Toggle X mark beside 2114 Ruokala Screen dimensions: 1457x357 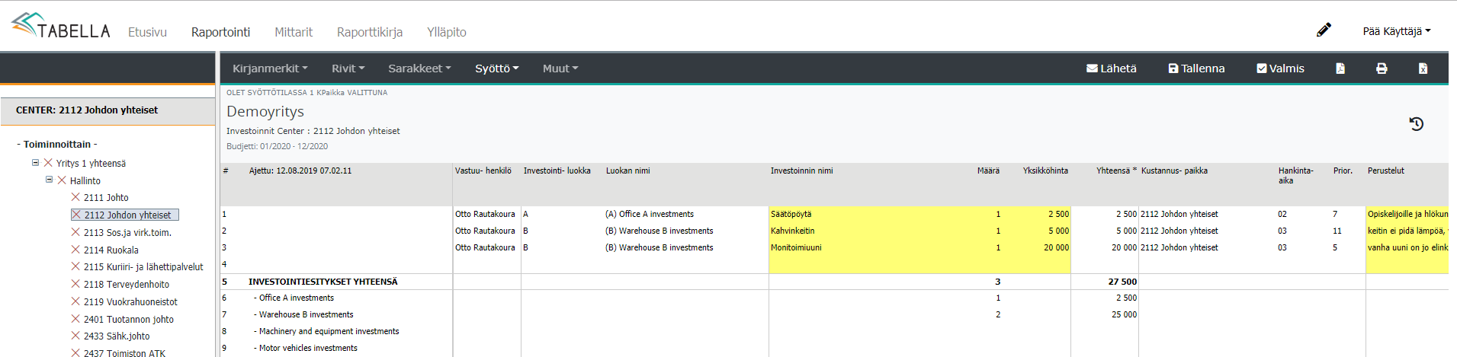point(75,250)
